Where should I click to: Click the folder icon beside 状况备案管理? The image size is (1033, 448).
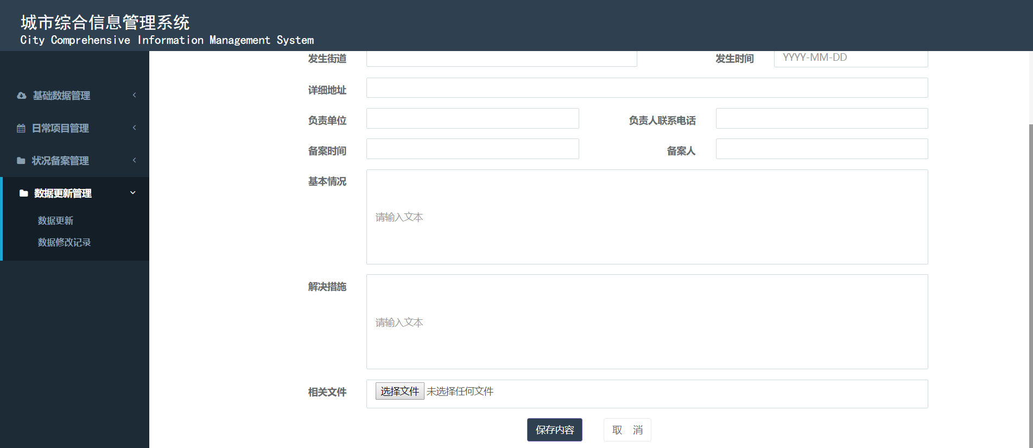click(21, 161)
